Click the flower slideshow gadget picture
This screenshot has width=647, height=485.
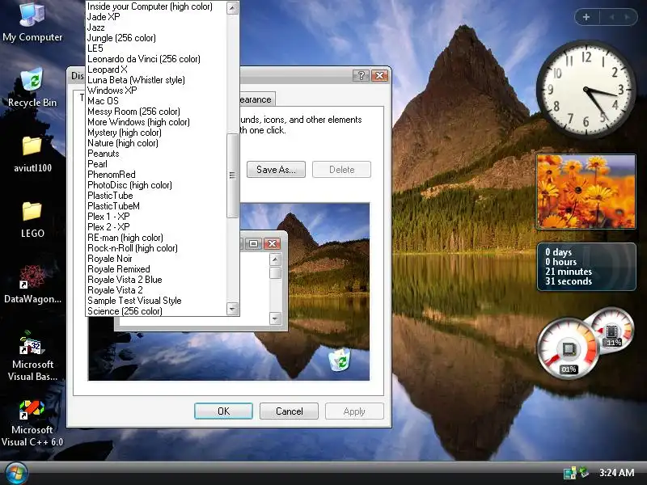586,192
